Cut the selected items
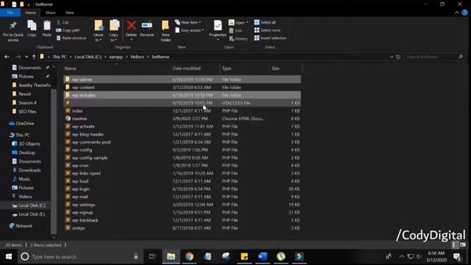 (x=63, y=22)
